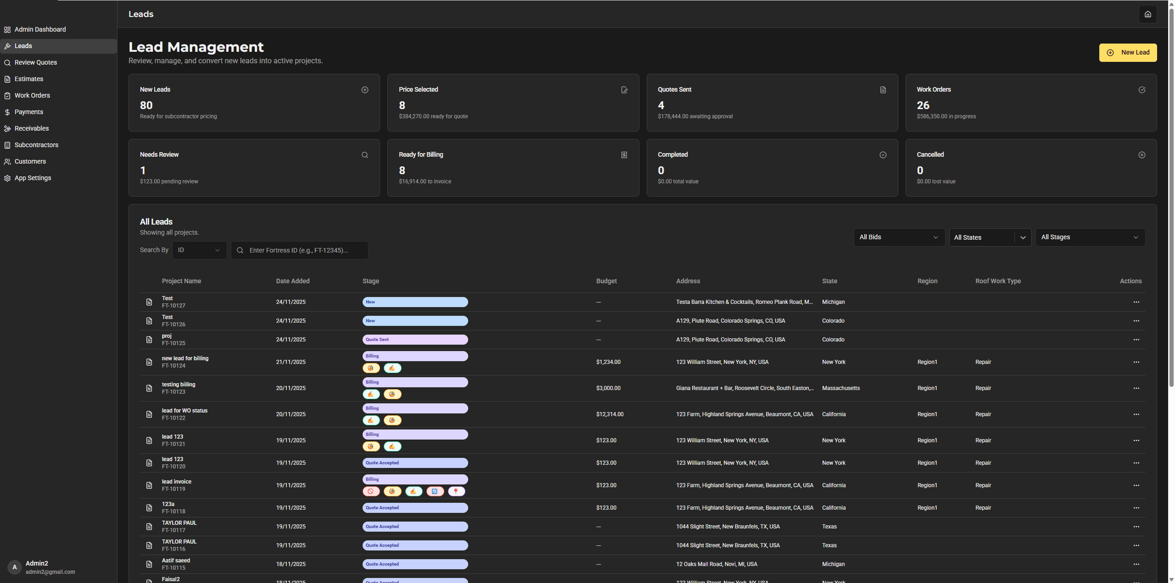The height and width of the screenshot is (583, 1175).
Task: Click document icon for FT-10127 row
Action: pos(149,302)
